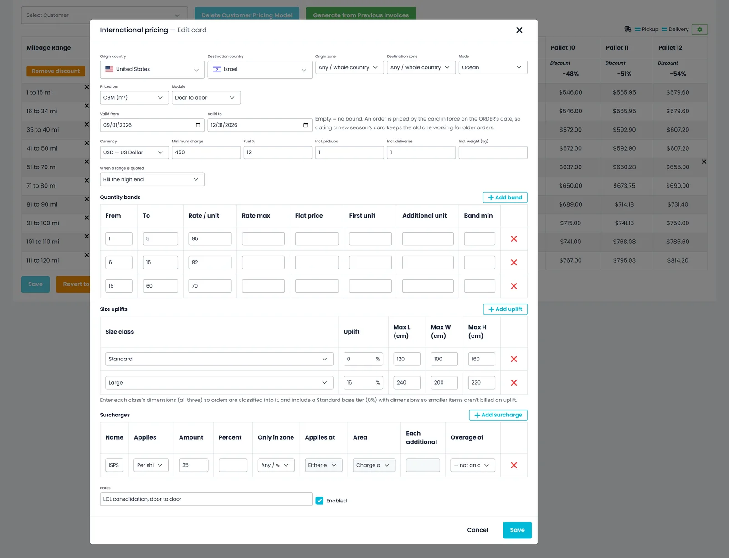This screenshot has width=729, height=558.
Task: Delete the 1 to 5 quantity band
Action: [513, 239]
